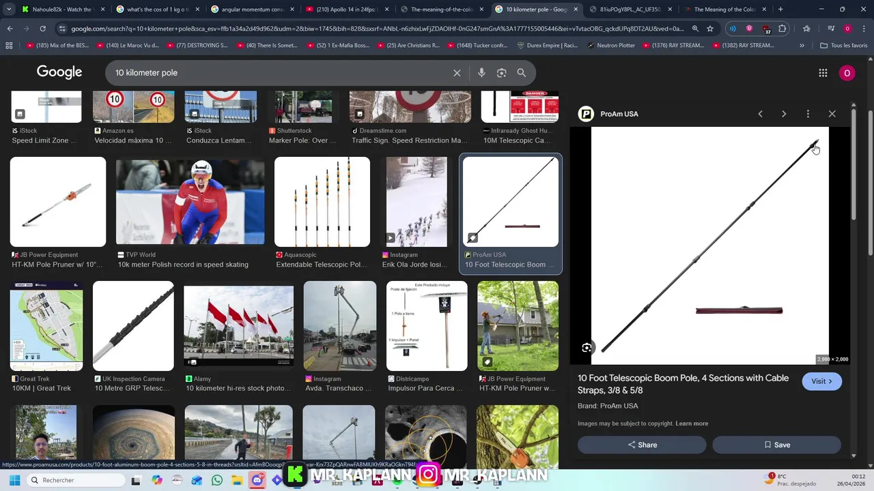Image resolution: width=874 pixels, height=491 pixels.
Task: Open the TVP World speed skating thumbnail
Action: coord(190,202)
